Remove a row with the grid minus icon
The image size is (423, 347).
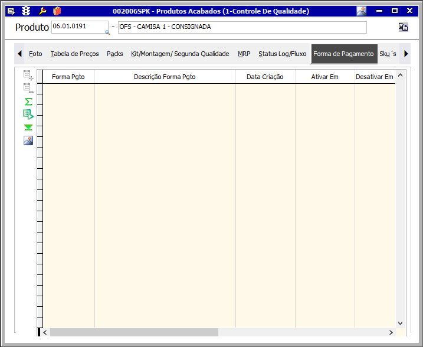(x=28, y=89)
